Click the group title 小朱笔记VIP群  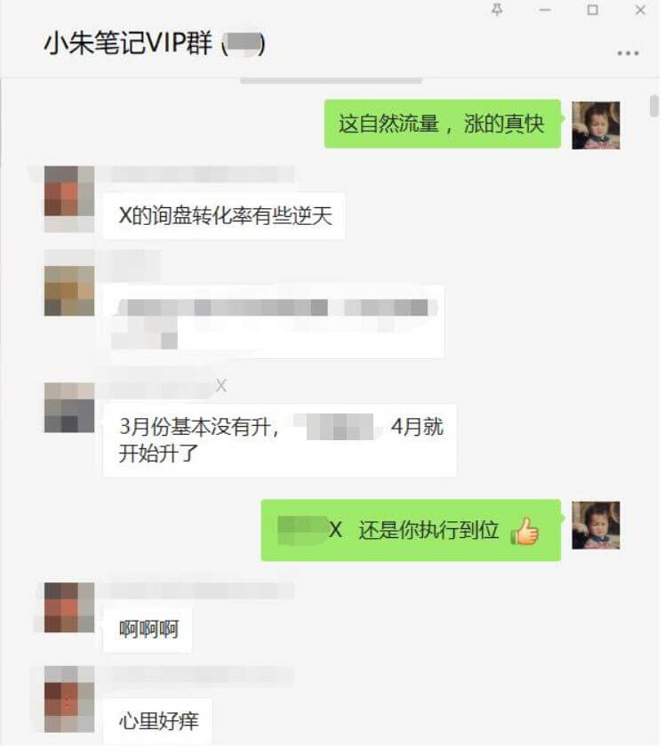pyautogui.click(x=128, y=43)
